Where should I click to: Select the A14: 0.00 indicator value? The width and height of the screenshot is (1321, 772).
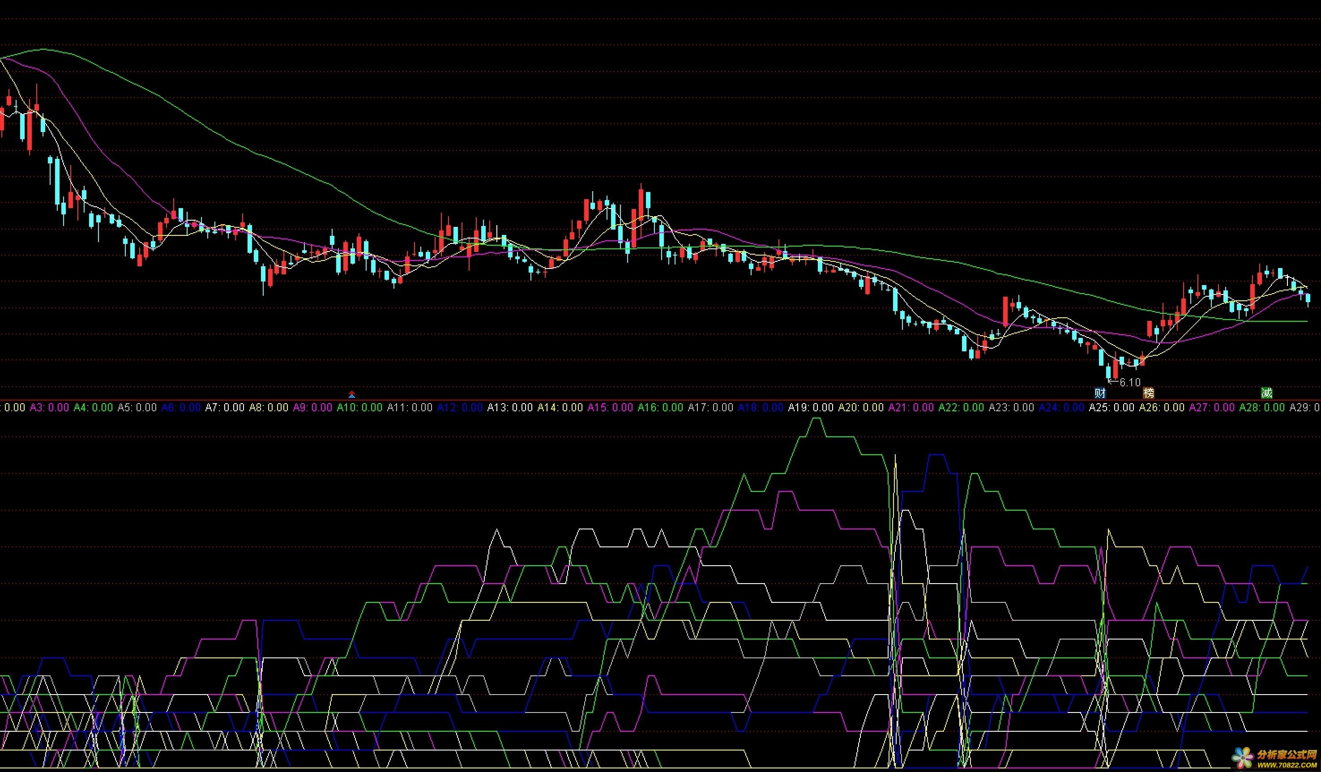560,407
